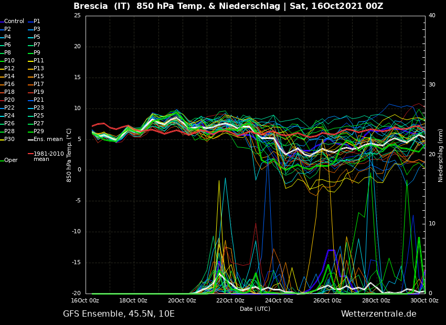Click "20" on the left temperature axis
The height and width of the screenshot is (325, 446).
click(x=77, y=47)
